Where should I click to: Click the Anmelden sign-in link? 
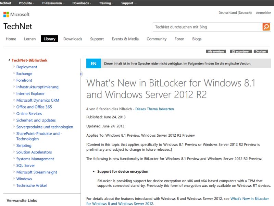tap(263, 13)
